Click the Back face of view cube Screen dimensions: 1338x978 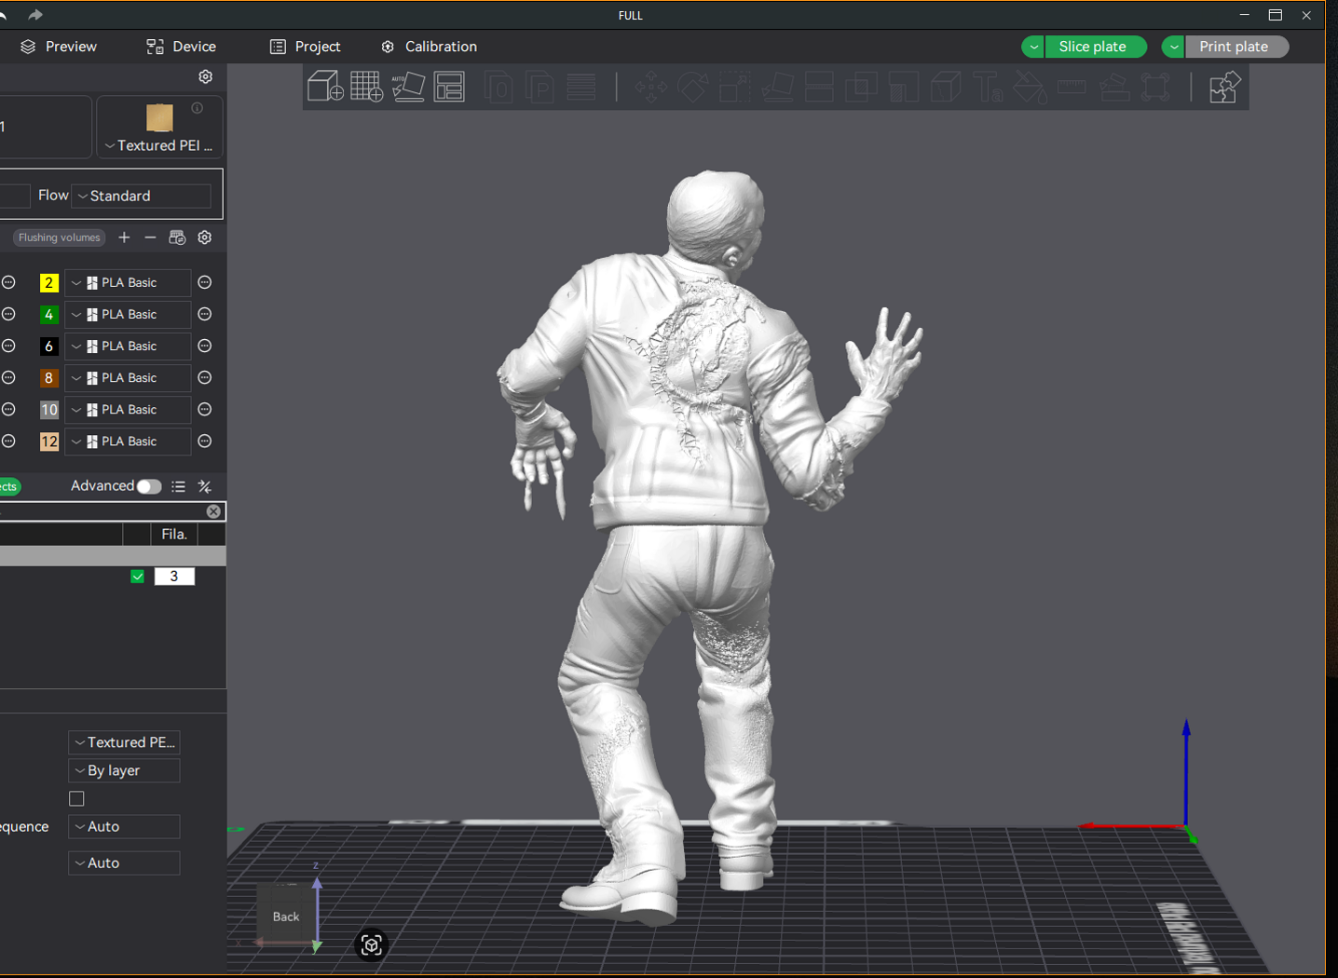click(x=286, y=917)
